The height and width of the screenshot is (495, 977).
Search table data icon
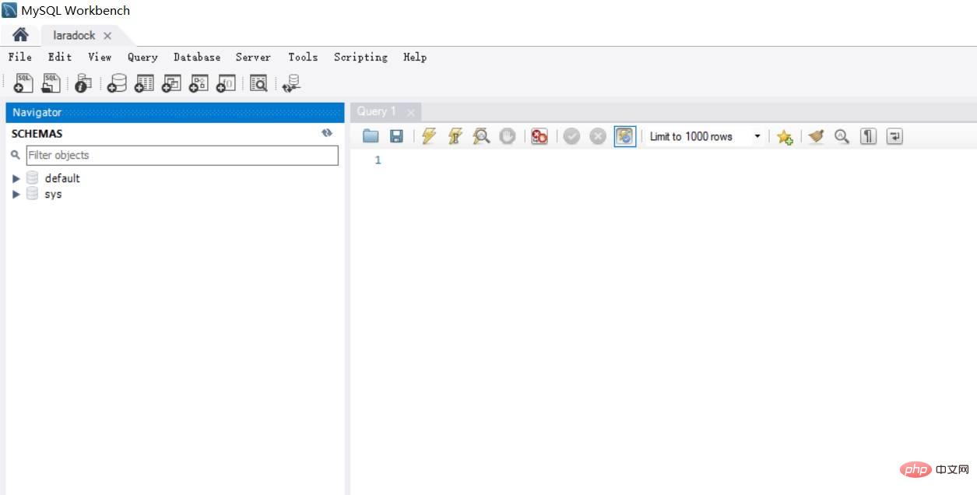tap(258, 83)
